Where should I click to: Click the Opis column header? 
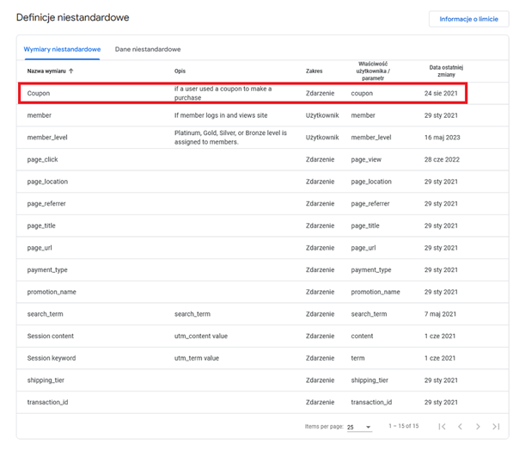point(180,71)
